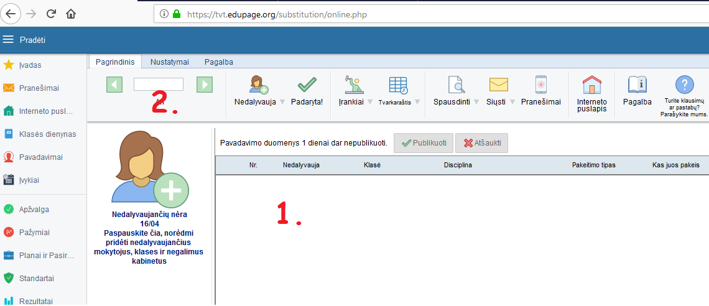Open the Įrankiai tools icon
The image size is (709, 306).
354,85
